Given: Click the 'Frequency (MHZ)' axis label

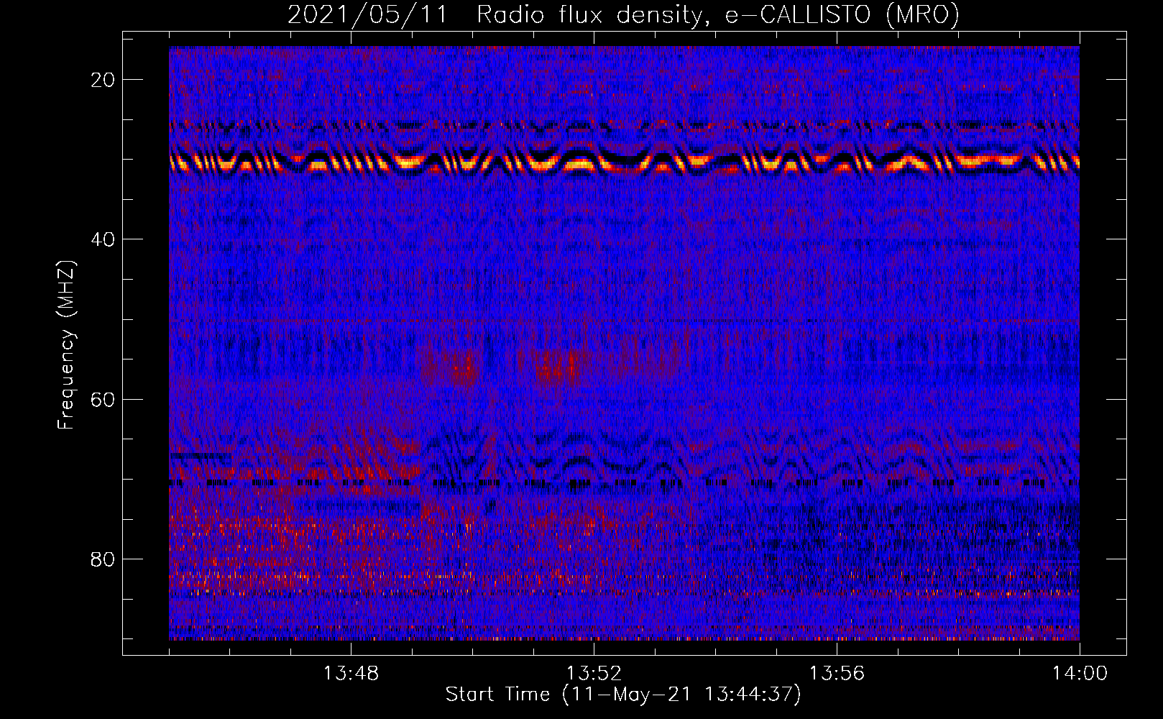Looking at the screenshot, I should tap(66, 345).
